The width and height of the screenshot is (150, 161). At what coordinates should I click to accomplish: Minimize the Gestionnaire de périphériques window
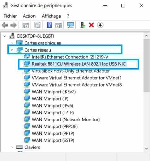tap(105, 6)
